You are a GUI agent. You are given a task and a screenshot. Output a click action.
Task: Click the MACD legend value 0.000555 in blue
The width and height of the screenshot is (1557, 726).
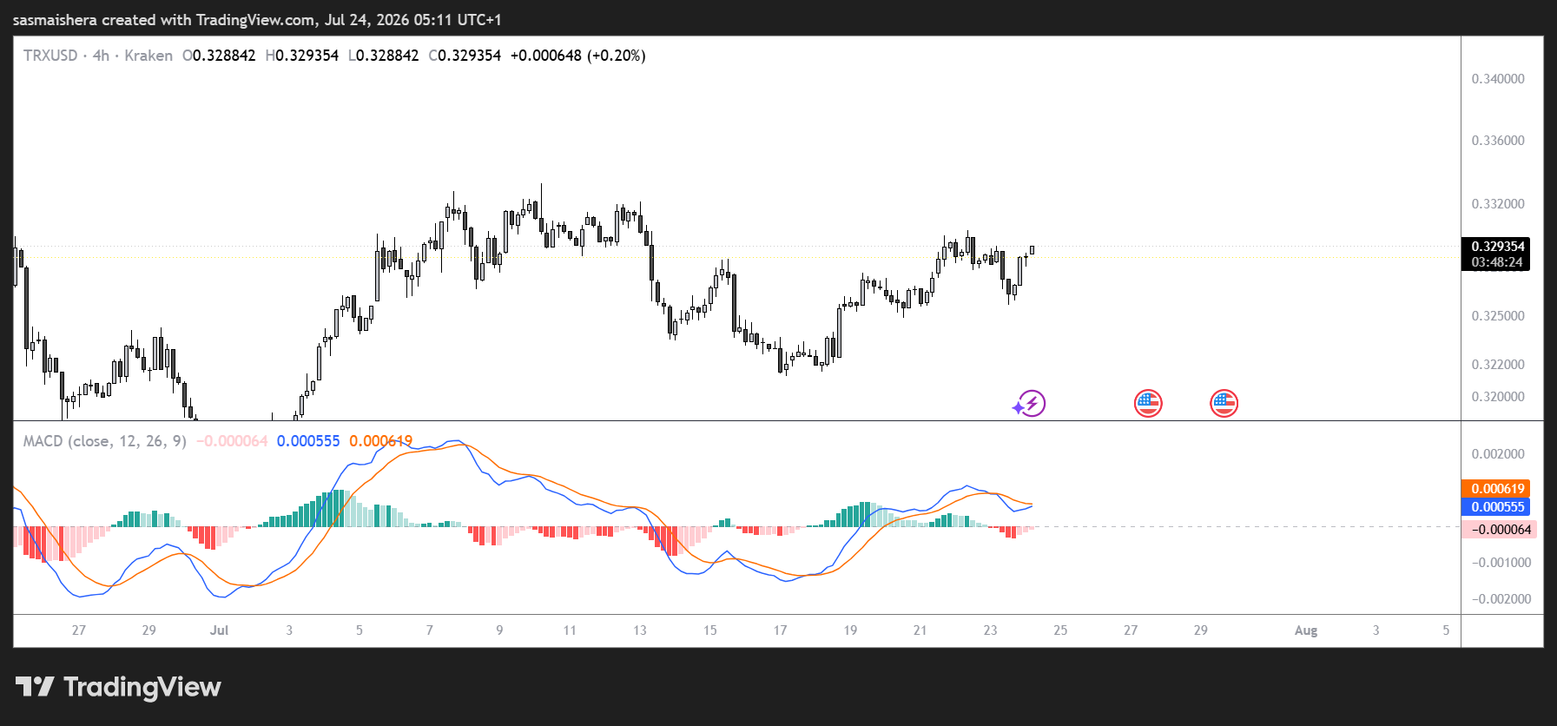tap(308, 441)
